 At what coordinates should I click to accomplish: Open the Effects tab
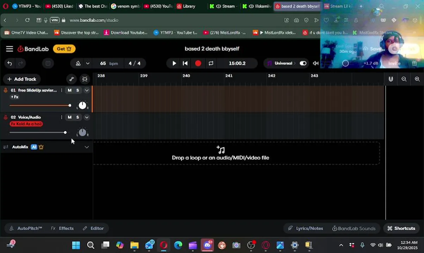[62, 228]
